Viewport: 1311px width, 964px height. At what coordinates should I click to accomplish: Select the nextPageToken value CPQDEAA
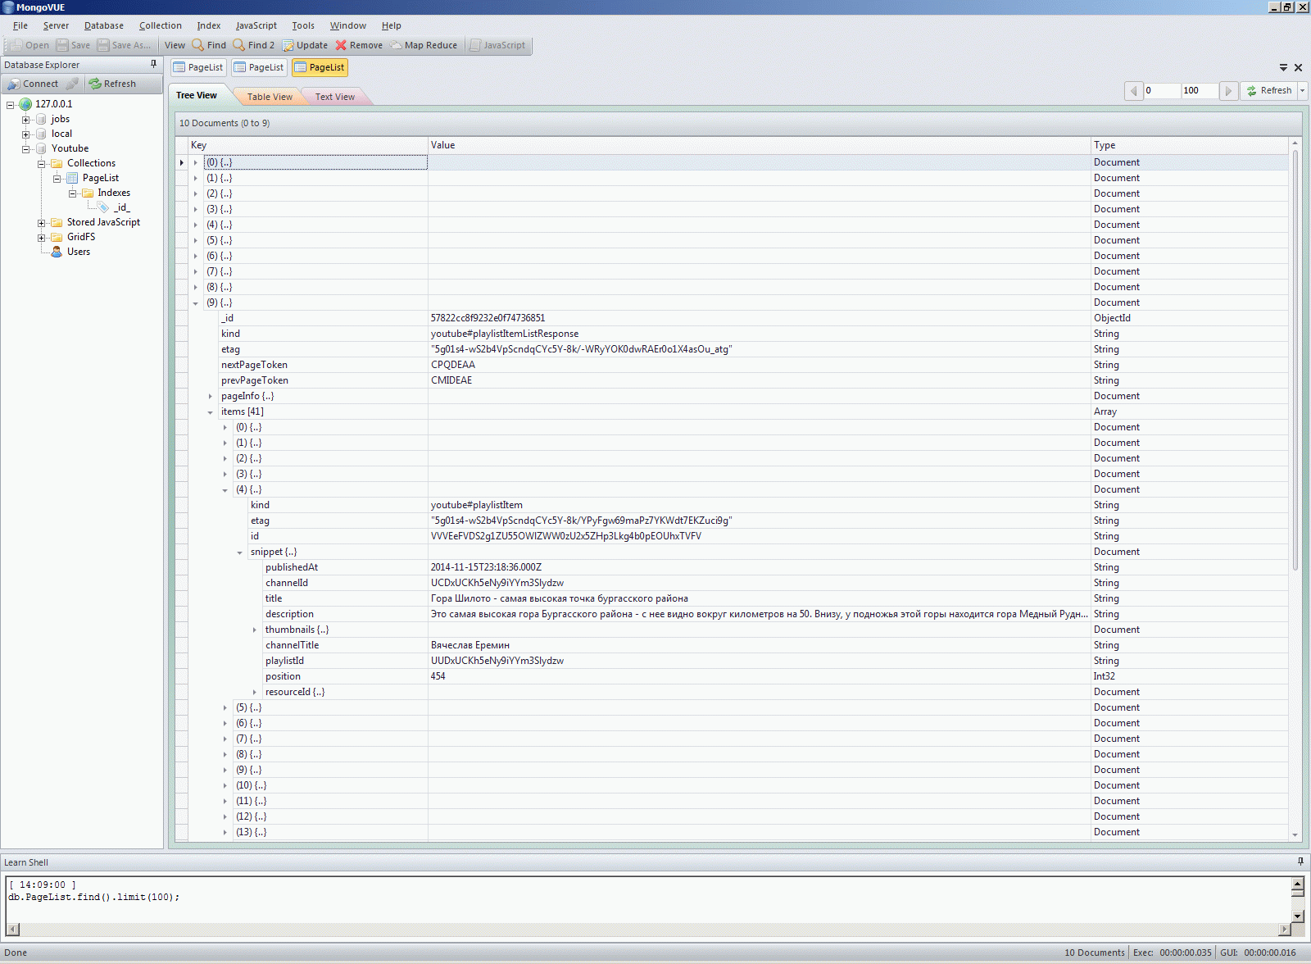coord(453,365)
